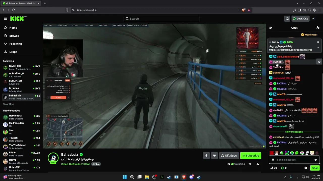Viewport: 323px width, 181px height.
Task: Open recommended channel Ice Poseidon
Action: coord(21,124)
